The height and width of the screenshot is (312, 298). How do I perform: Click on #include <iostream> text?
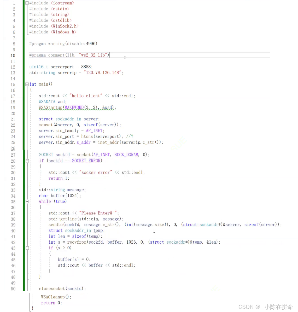coord(51,3)
